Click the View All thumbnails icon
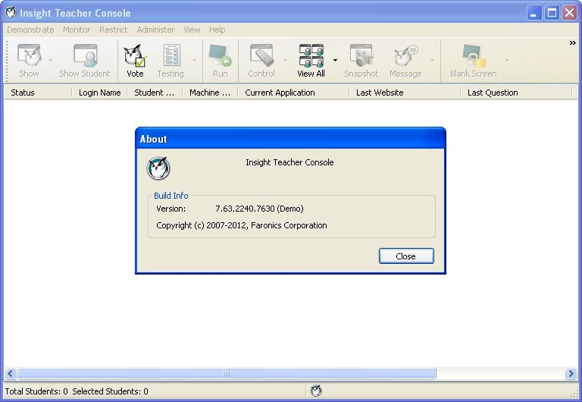582x402 pixels. coord(311,55)
